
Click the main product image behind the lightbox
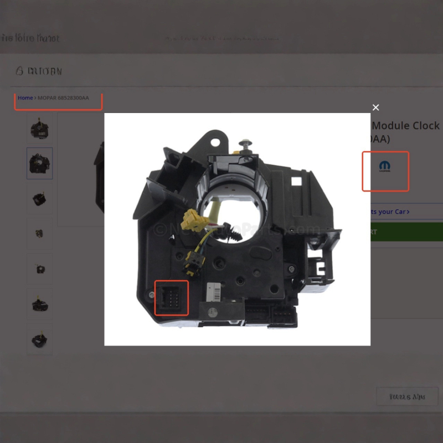pyautogui.click(x=99, y=177)
